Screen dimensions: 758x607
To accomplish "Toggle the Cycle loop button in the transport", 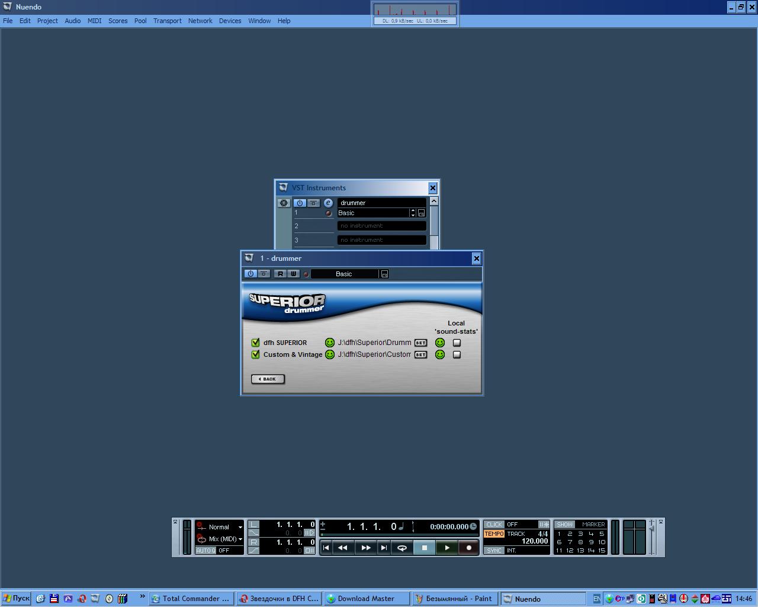I will (402, 548).
